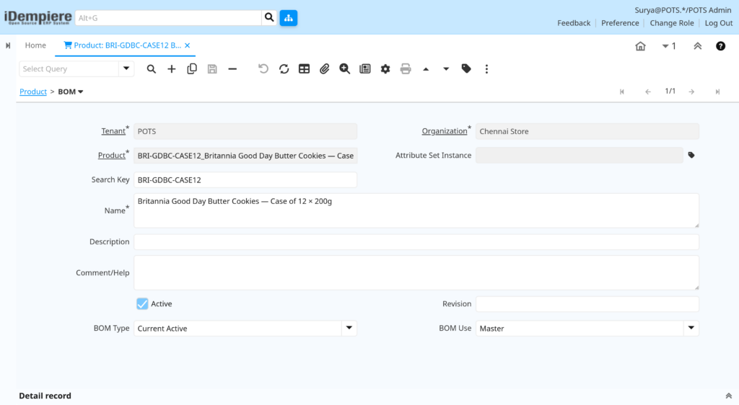
Task: Click the Description input field
Action: click(416, 242)
